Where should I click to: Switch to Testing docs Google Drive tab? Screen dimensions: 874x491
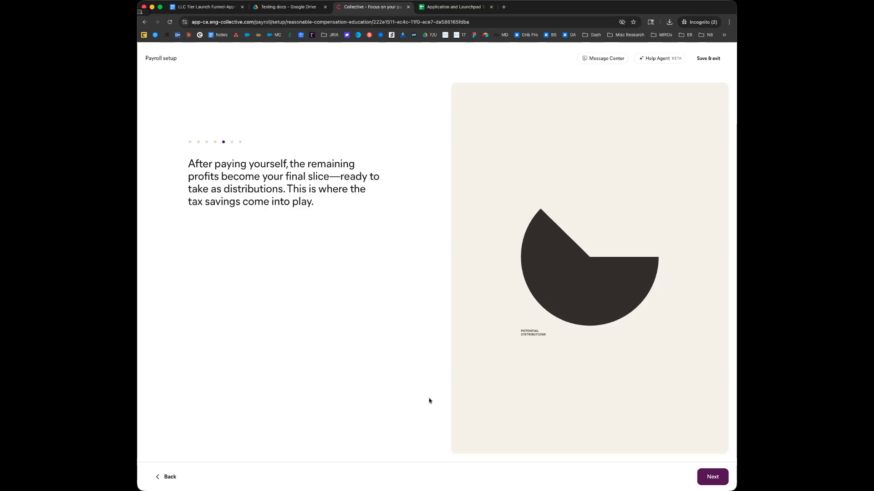pos(288,7)
